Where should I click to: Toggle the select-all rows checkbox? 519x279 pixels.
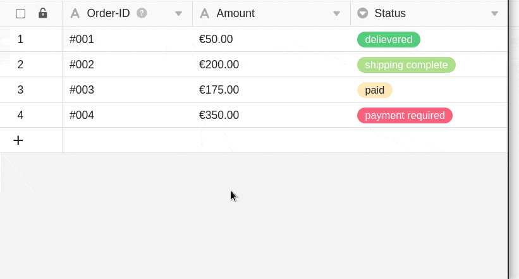[20, 13]
